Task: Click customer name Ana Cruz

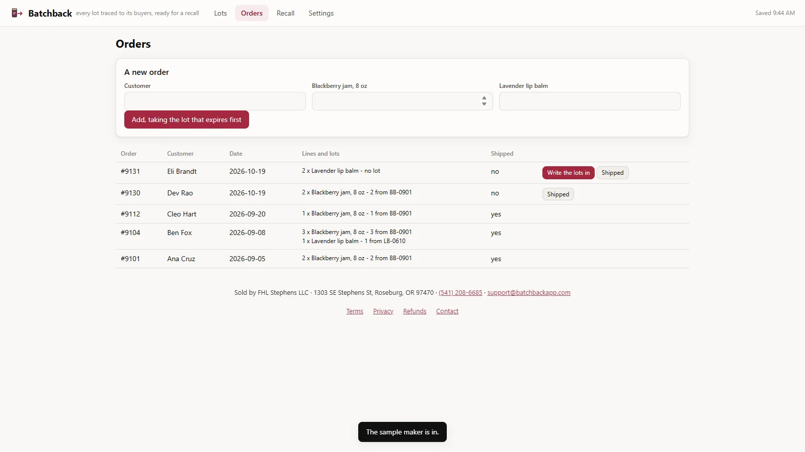Action: click(181, 259)
